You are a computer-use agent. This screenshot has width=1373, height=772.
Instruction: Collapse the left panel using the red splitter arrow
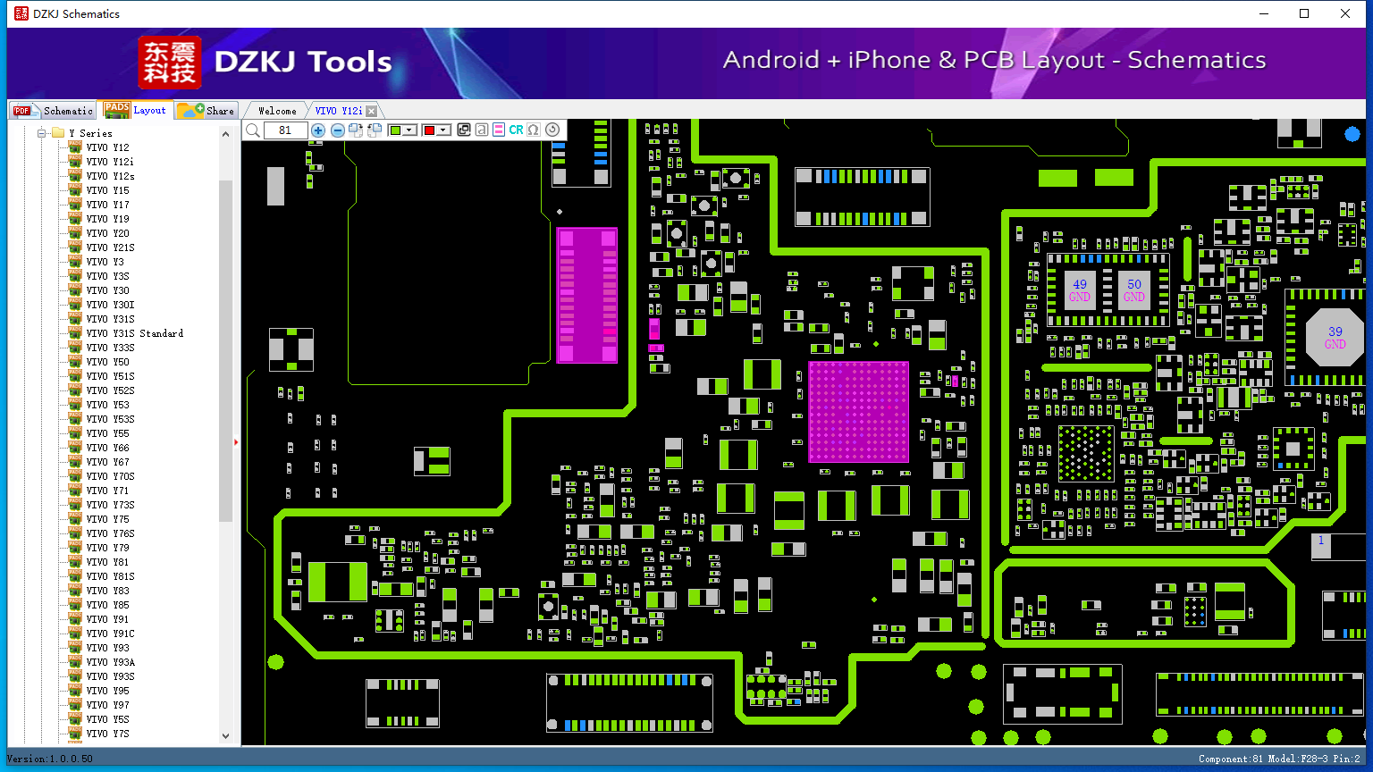236,441
